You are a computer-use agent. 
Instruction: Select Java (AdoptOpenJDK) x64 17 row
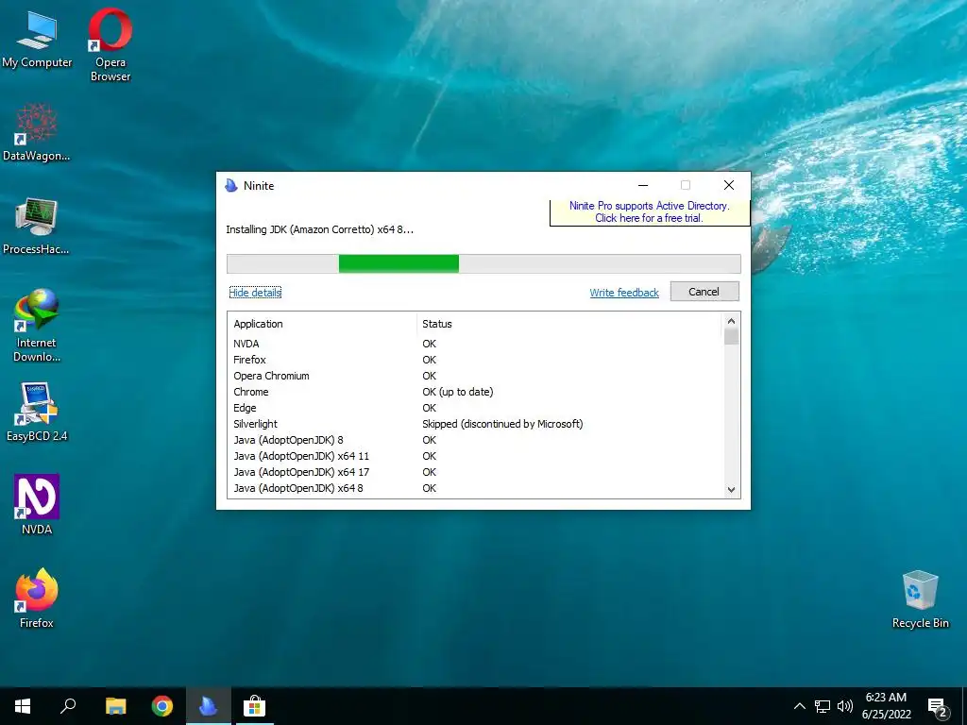(475, 472)
